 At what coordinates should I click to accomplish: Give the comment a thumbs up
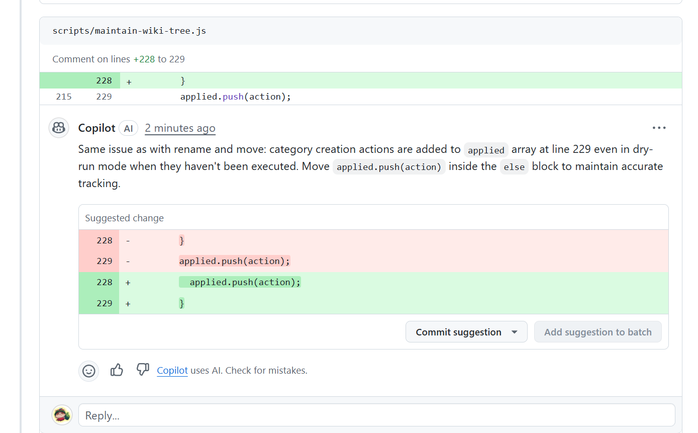tap(117, 371)
